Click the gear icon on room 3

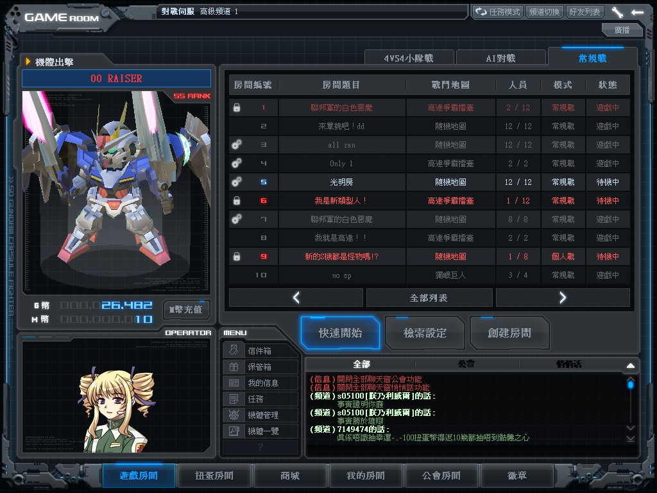point(236,145)
